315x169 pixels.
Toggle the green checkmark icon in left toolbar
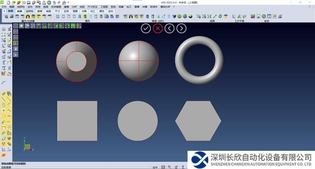[9, 40]
